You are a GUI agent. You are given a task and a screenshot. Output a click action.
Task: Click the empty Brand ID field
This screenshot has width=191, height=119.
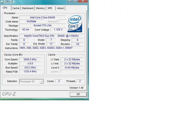(x=62, y=22)
